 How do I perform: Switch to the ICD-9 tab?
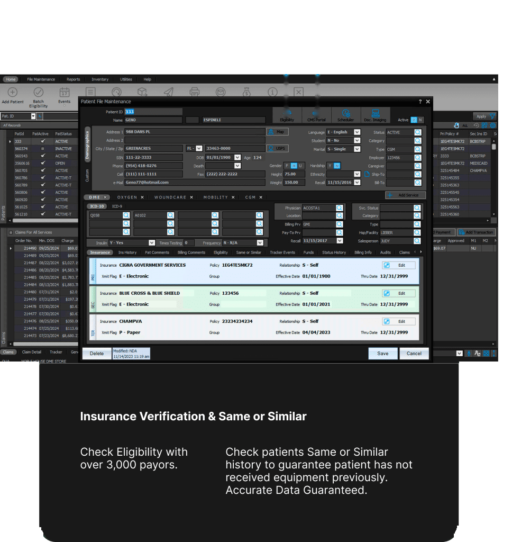[x=117, y=206]
